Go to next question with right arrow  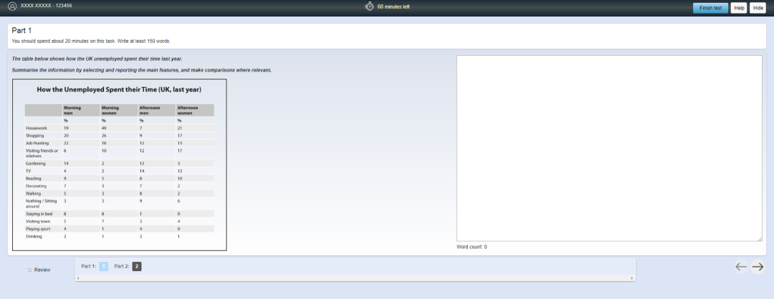tap(758, 267)
